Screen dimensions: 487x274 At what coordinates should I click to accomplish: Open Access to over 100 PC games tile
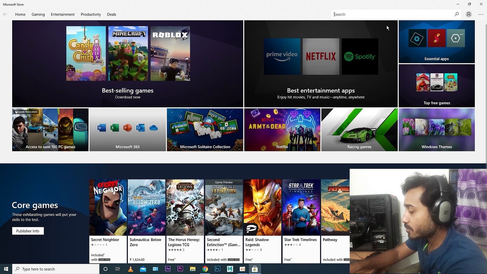[x=50, y=130]
